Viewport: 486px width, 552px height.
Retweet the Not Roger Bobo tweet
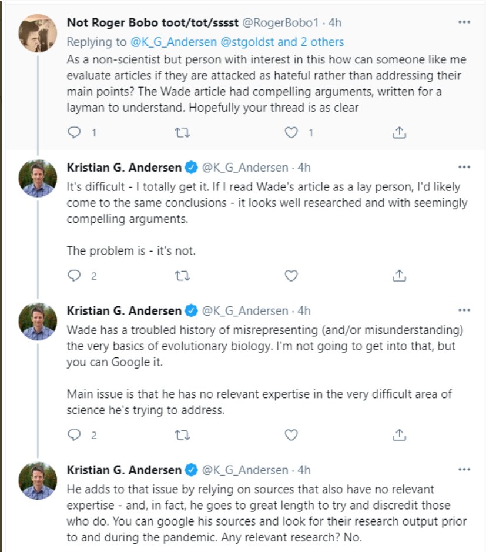182,133
